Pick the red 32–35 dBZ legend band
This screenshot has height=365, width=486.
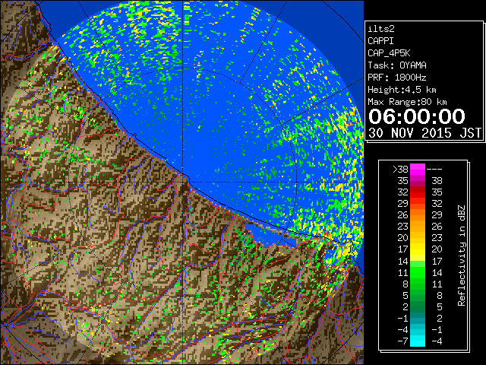(418, 192)
